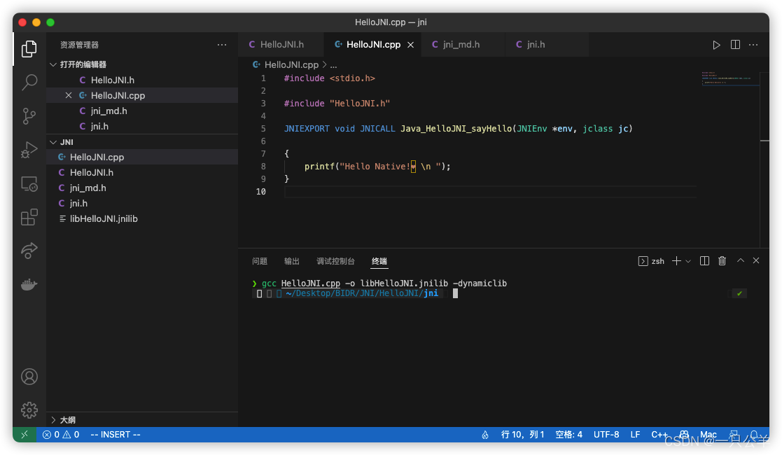Open jni_md.h in open editors list

142,111
